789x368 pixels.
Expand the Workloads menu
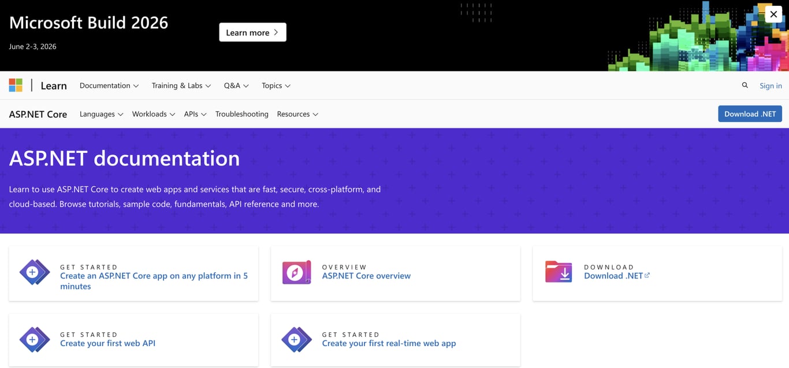coord(154,114)
